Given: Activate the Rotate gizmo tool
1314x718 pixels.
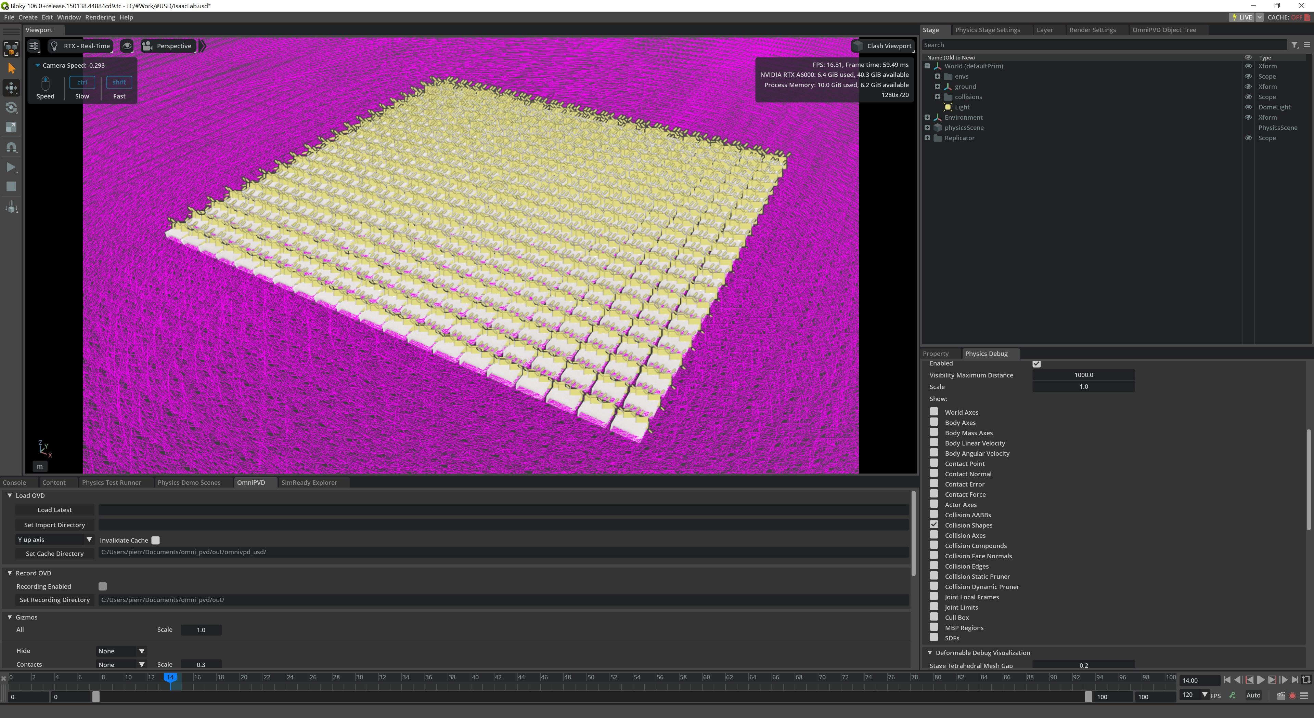Looking at the screenshot, I should coord(11,107).
